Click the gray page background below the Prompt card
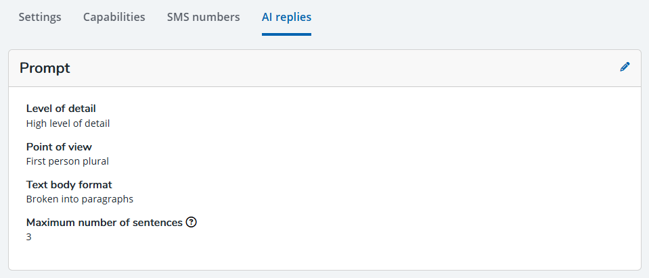This screenshot has width=649, height=278. 325,274
